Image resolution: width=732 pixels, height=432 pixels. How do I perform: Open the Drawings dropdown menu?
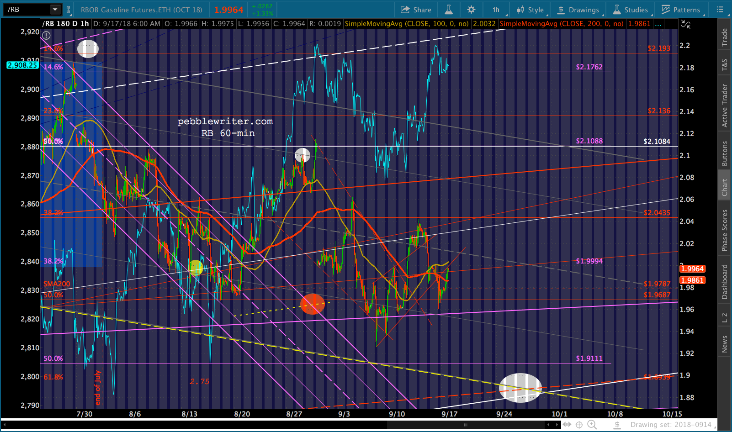point(578,10)
